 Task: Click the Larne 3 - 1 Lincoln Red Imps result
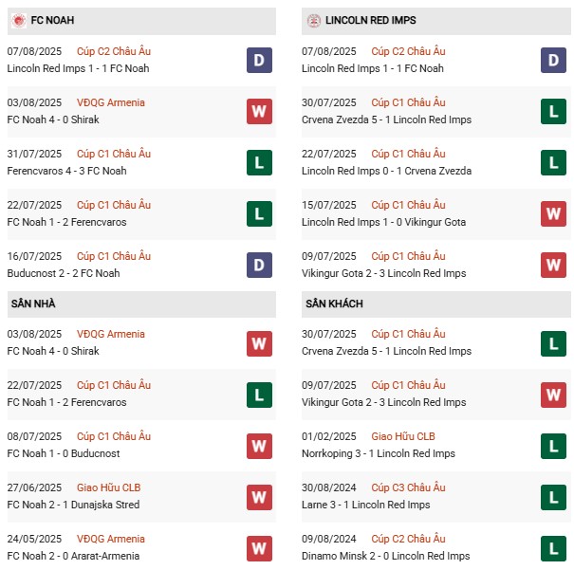365,505
